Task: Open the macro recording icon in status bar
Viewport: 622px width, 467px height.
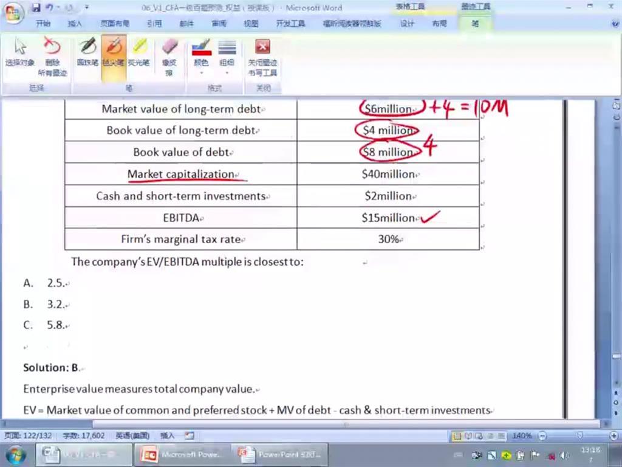Action: (190, 435)
